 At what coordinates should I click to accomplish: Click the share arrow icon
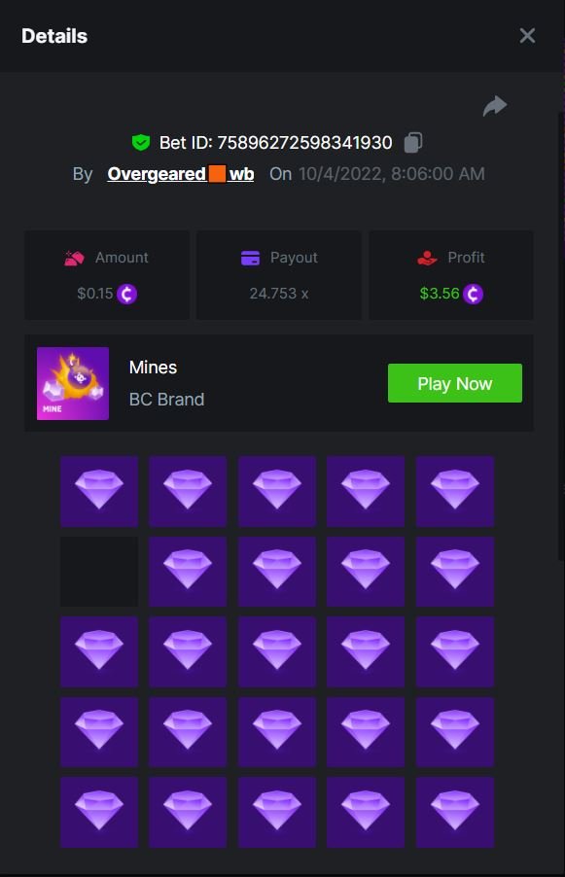[x=495, y=106]
